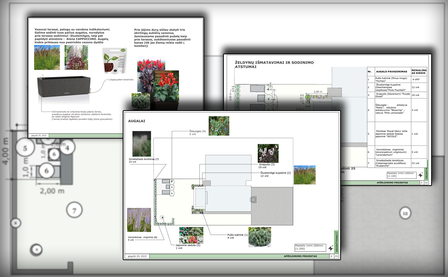Click the APŽELDINIMO PROJEKTAS green footer on page 03

pos(300,256)
